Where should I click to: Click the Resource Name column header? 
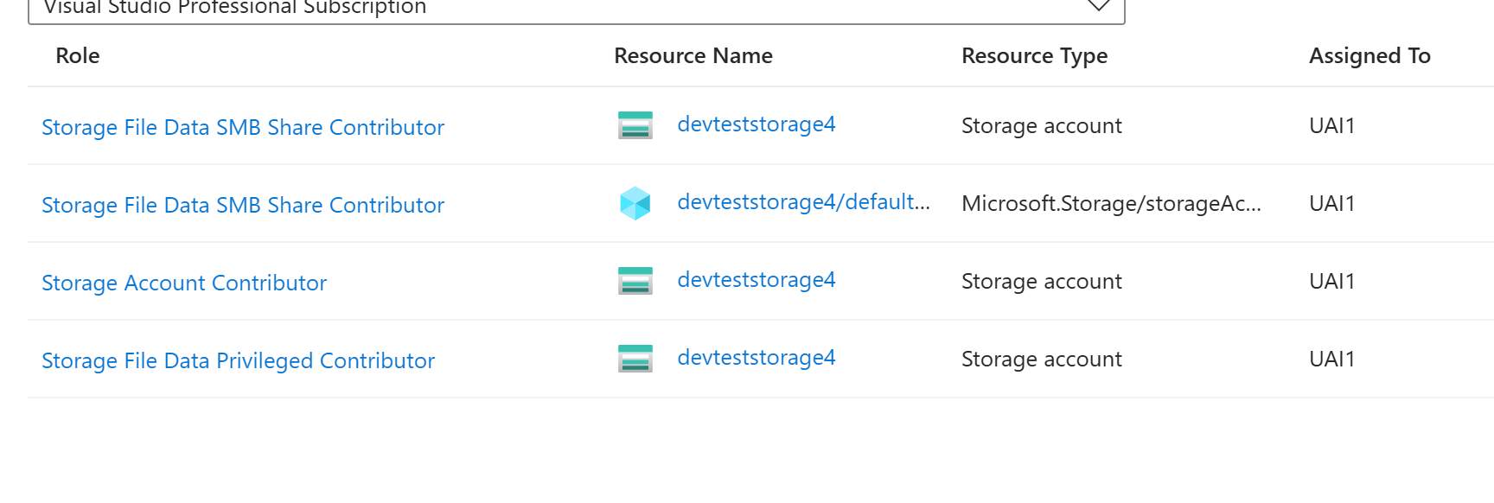(693, 55)
